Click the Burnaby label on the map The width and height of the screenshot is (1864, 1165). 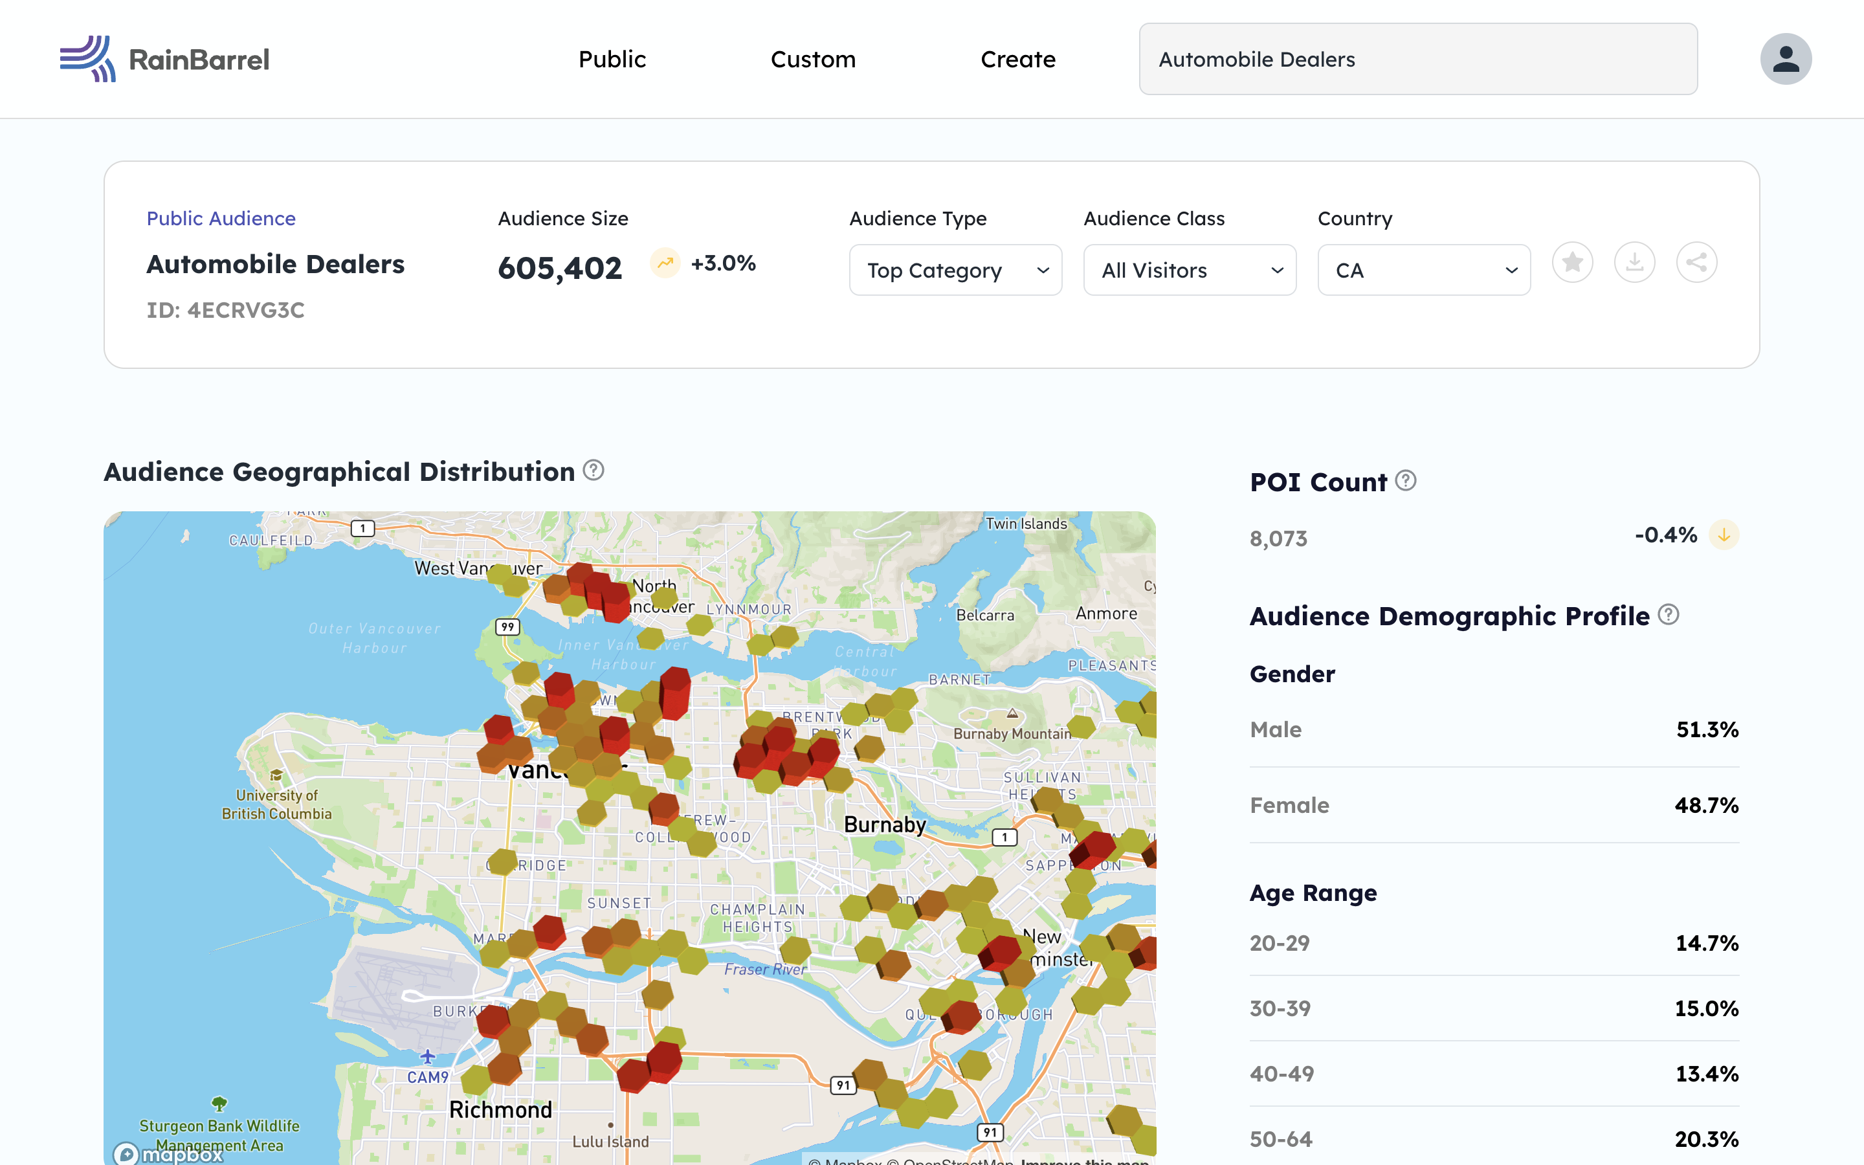884,825
